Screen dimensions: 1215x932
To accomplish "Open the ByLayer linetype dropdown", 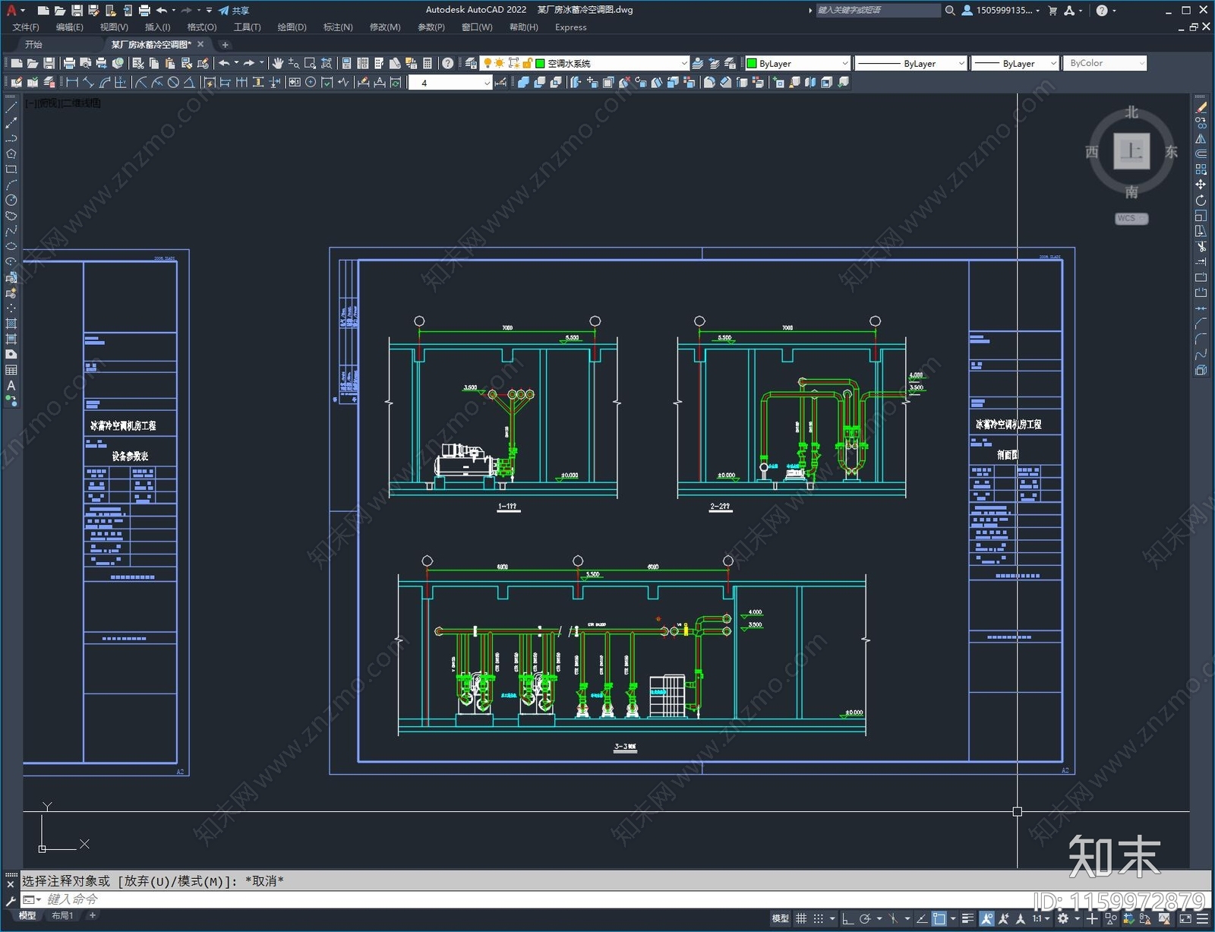I will pos(911,63).
